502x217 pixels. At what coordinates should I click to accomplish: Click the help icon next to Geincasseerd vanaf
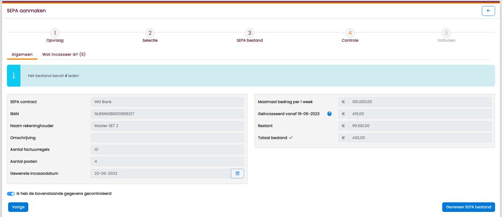pos(330,114)
